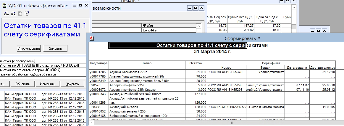This screenshot has width=344, height=126.
Task: Click the left-arrow toolbar icon in the report form
Action: [6, 13]
